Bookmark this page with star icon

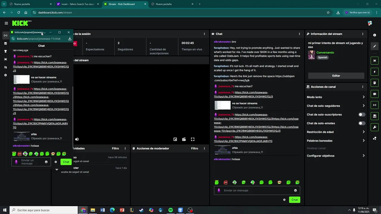328,12
